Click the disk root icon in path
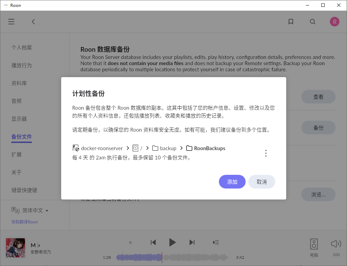The image size is (347, 266). tap(135, 148)
